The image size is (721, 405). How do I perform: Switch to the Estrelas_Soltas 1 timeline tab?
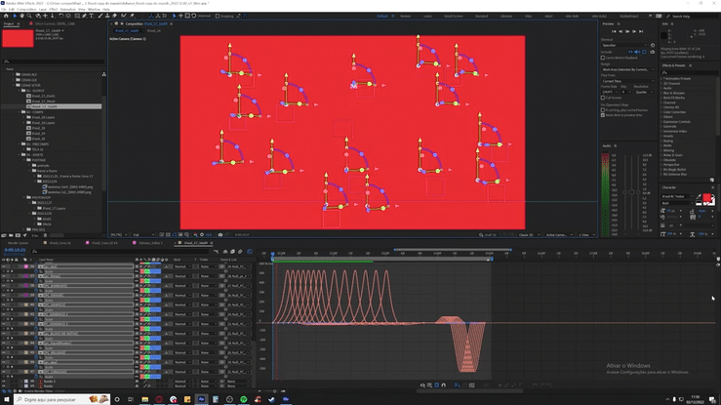click(x=150, y=243)
